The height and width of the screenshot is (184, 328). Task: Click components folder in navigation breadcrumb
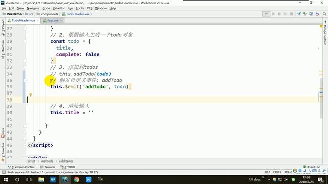[48, 14]
